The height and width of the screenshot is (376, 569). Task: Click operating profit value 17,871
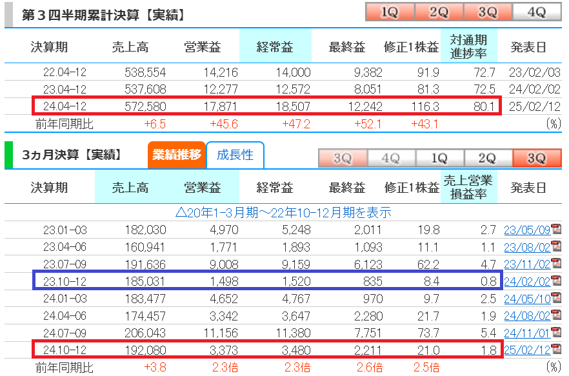[x=221, y=106]
